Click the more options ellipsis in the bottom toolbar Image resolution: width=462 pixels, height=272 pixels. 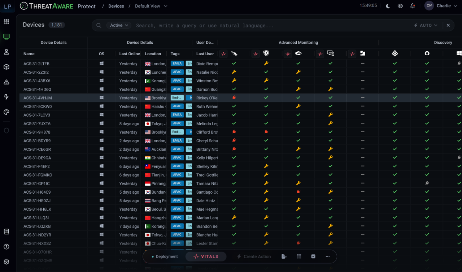click(328, 256)
